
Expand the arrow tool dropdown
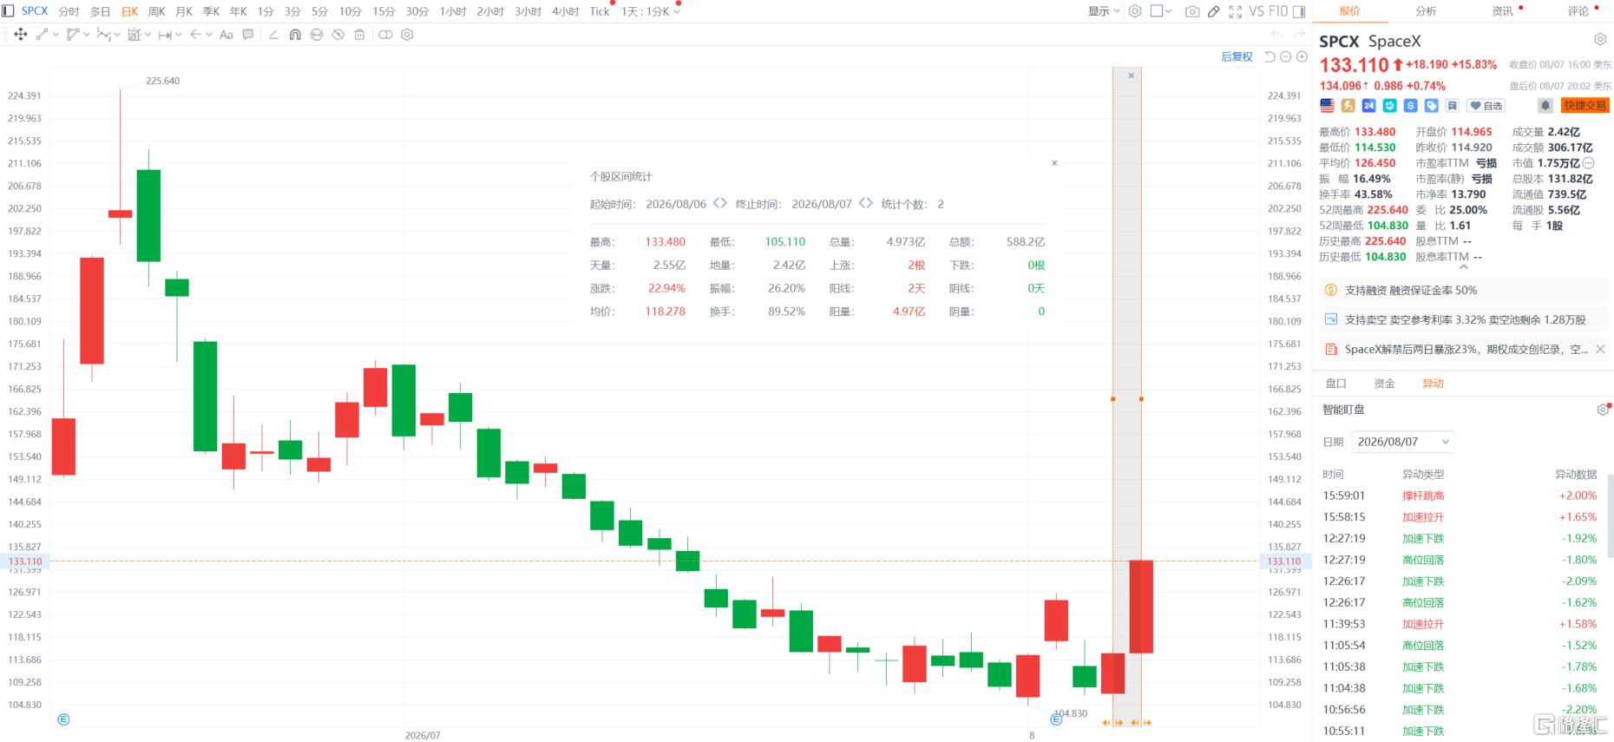click(x=209, y=35)
